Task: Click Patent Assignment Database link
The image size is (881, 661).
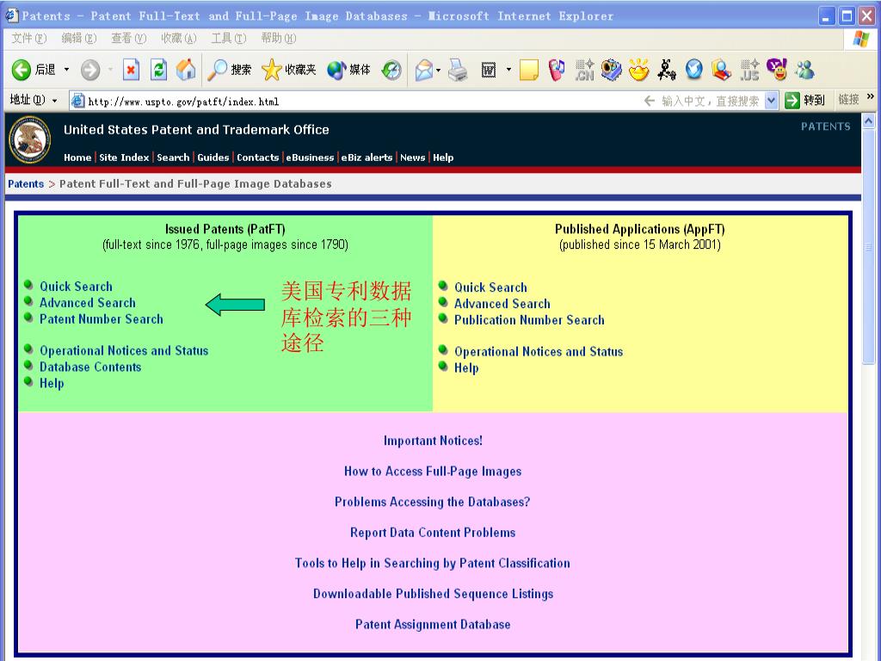Action: coord(433,625)
